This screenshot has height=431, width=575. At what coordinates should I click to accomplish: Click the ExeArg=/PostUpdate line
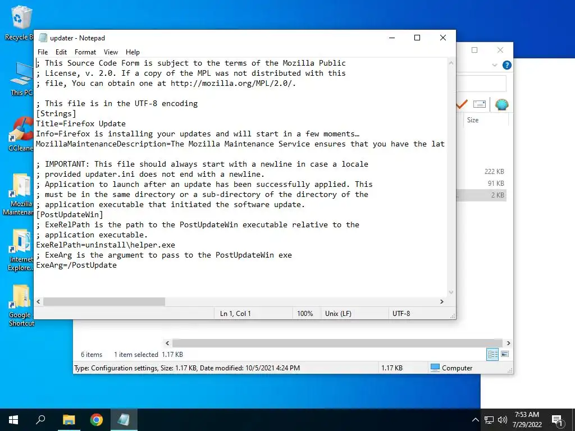(x=76, y=265)
